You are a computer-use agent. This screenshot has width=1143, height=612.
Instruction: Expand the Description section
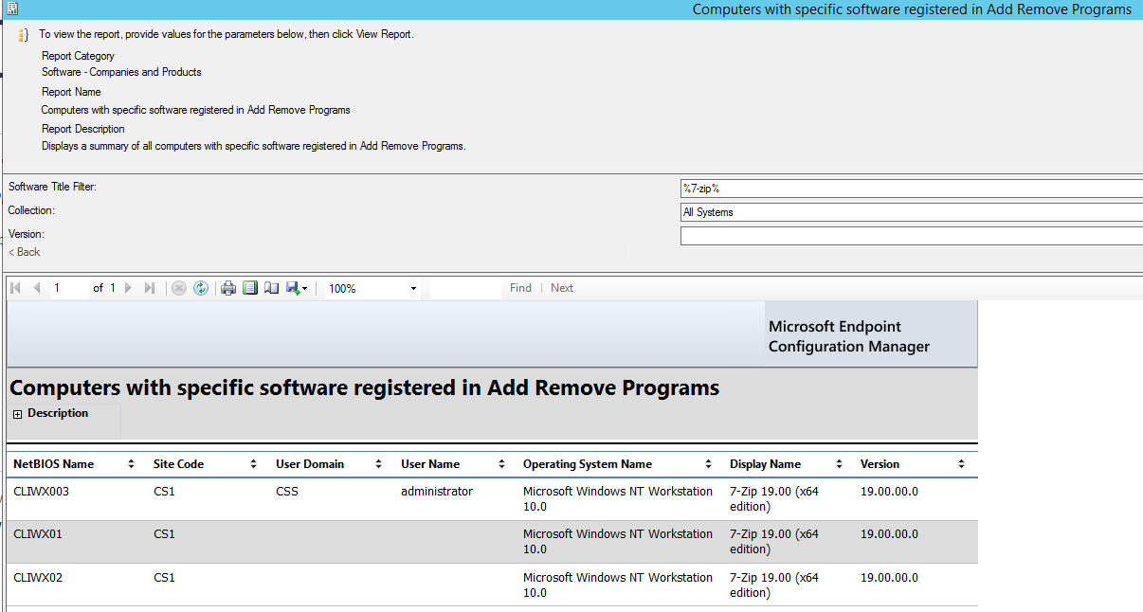coord(16,413)
